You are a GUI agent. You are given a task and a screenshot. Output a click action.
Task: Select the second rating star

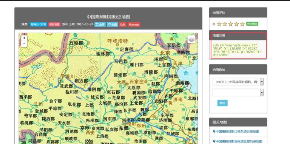coord(225,24)
